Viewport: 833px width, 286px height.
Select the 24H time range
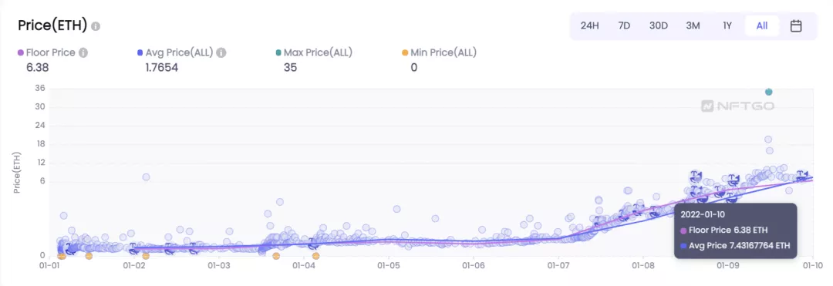tap(590, 26)
